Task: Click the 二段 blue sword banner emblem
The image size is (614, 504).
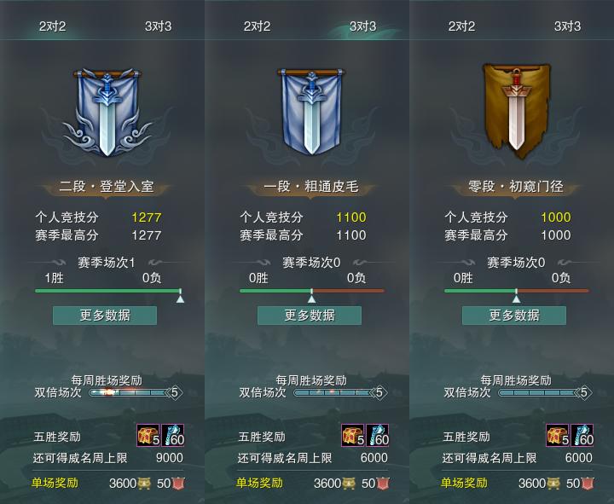Action: tap(107, 113)
